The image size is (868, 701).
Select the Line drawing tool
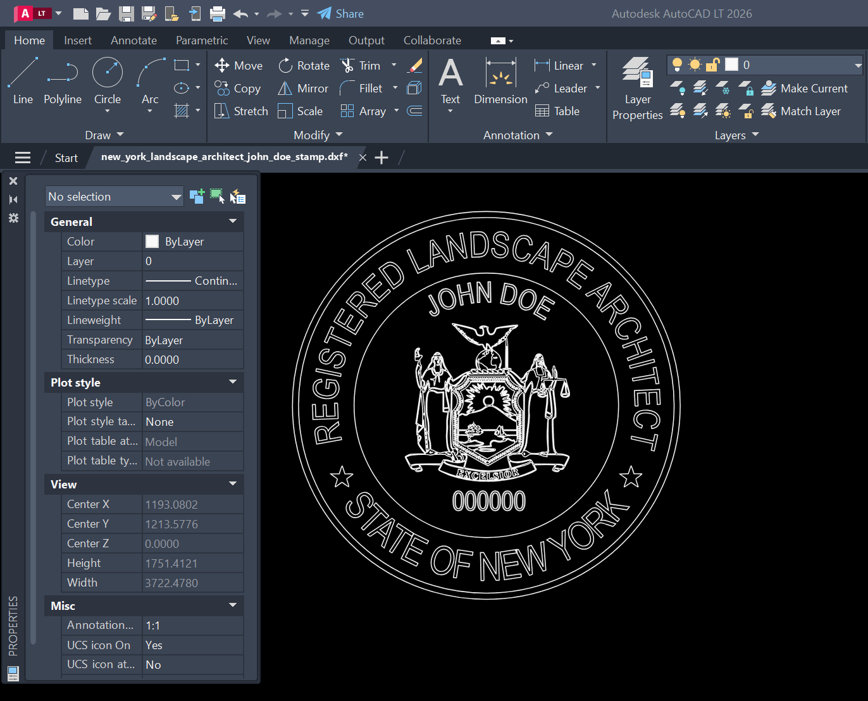tap(23, 81)
